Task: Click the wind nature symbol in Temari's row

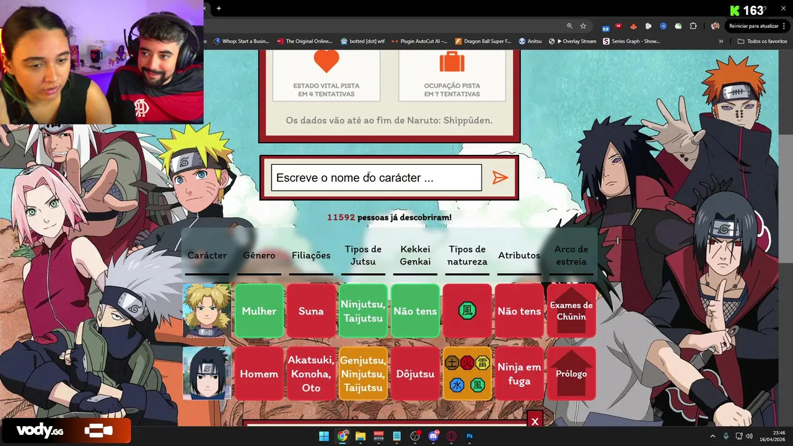Action: (x=467, y=311)
